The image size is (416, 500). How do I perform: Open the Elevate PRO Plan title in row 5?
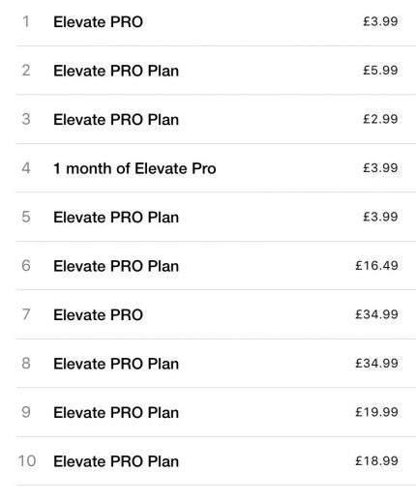[x=116, y=218]
